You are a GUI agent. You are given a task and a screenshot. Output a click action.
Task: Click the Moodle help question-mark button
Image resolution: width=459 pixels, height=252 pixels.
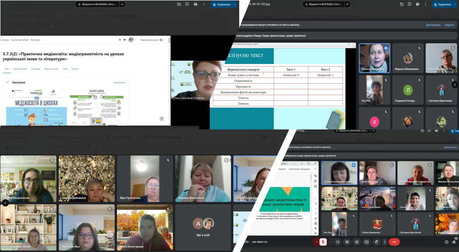pos(161,119)
